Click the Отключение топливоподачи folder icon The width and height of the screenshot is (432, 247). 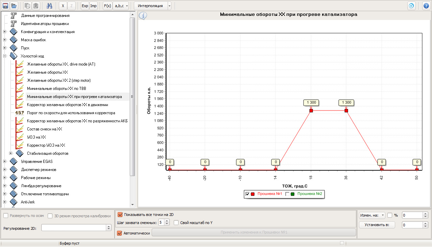click(14, 194)
